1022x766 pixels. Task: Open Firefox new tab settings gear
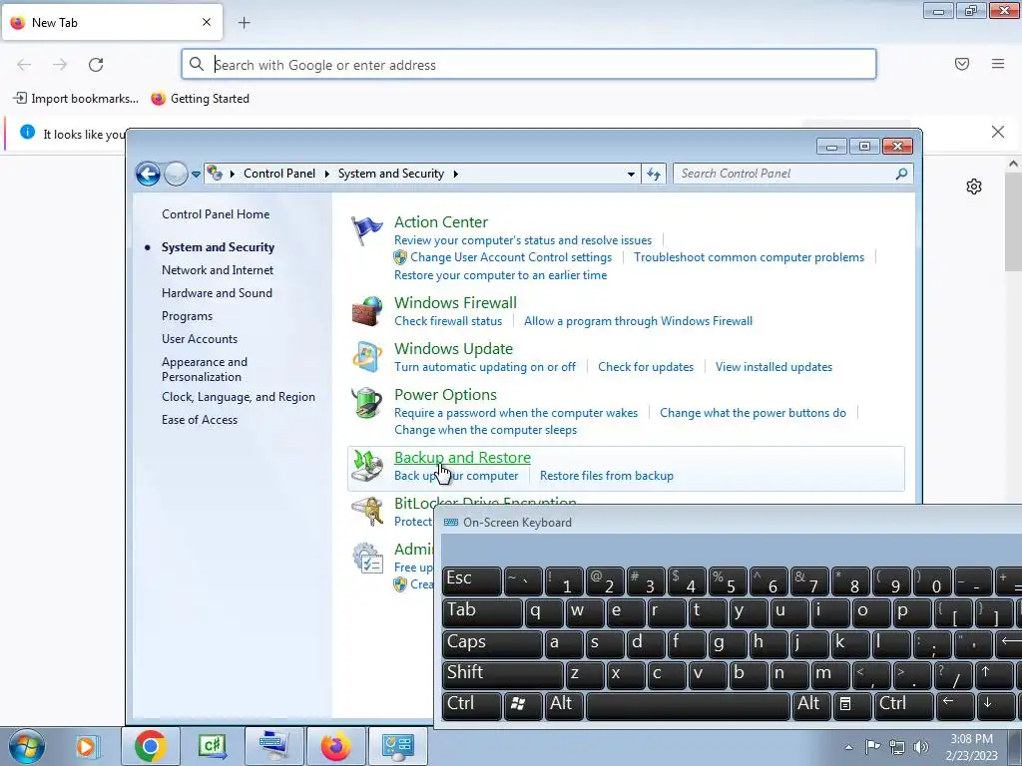click(x=974, y=187)
